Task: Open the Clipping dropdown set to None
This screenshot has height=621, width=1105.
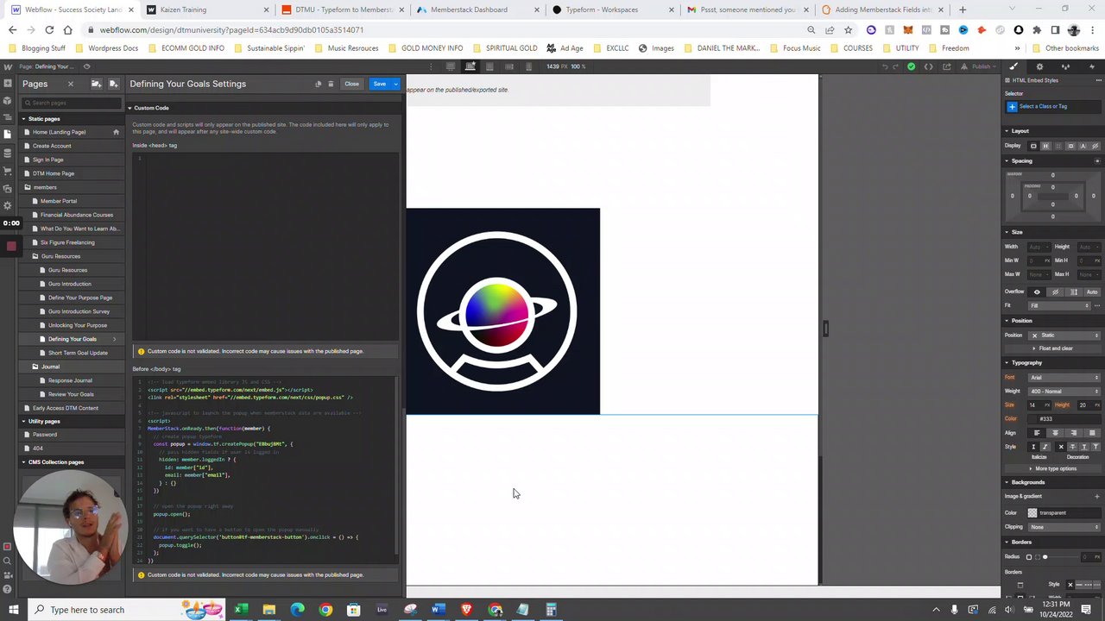Action: [x=1064, y=526]
